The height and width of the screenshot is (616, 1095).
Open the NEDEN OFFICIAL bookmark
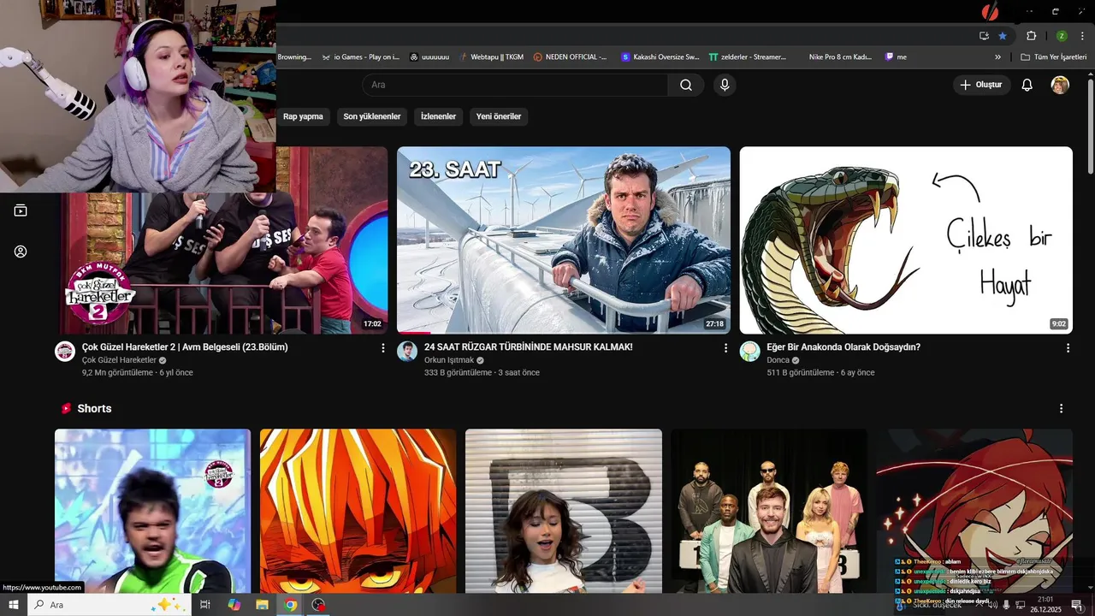(570, 57)
